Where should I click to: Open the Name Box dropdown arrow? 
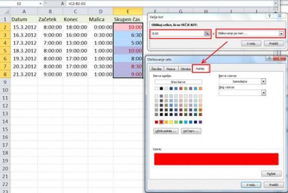coord(40,4)
